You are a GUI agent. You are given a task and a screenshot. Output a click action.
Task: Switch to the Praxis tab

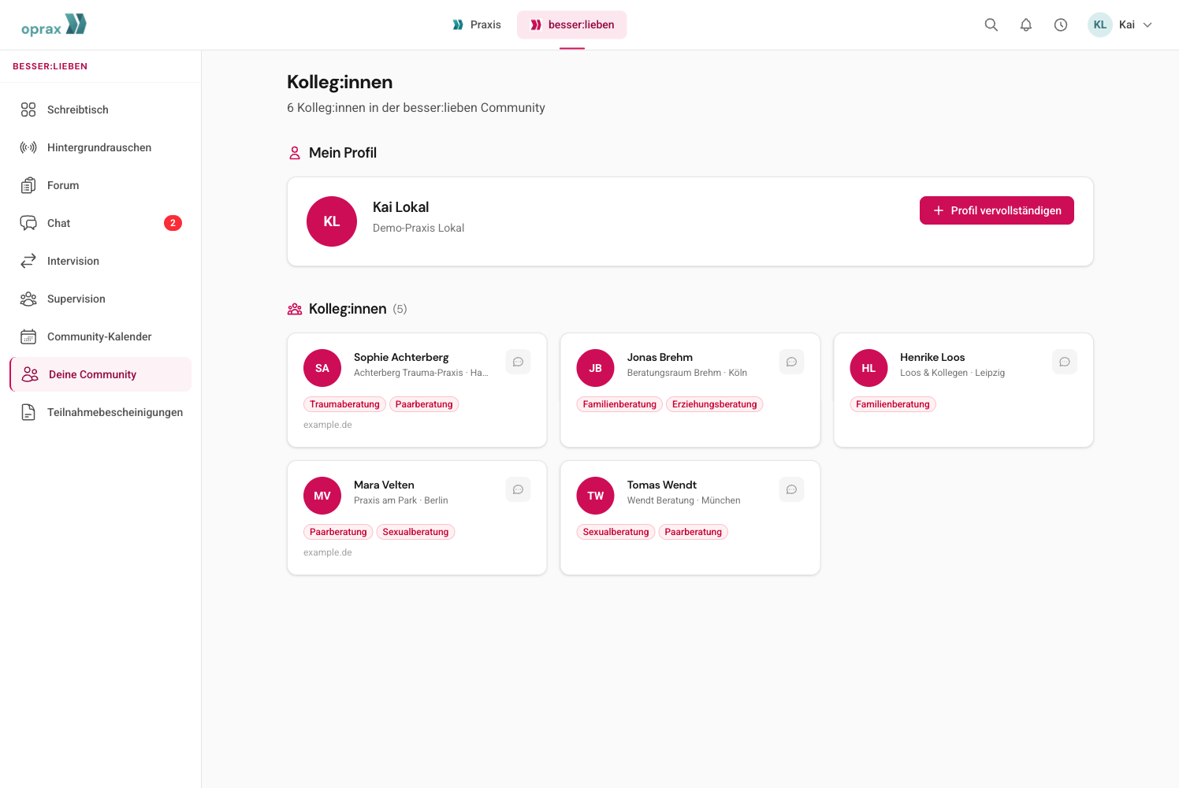[x=477, y=24]
